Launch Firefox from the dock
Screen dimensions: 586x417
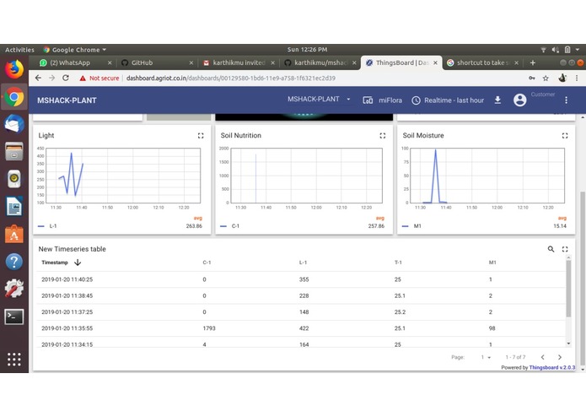14,69
